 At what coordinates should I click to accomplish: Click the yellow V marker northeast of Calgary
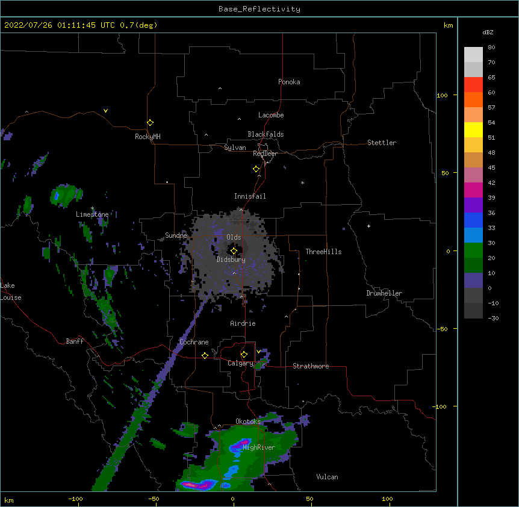(258, 352)
